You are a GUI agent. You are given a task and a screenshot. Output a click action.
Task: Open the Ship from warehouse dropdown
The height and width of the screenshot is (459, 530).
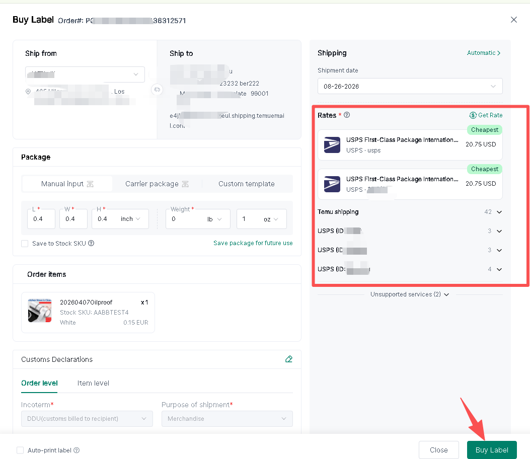pyautogui.click(x=85, y=74)
